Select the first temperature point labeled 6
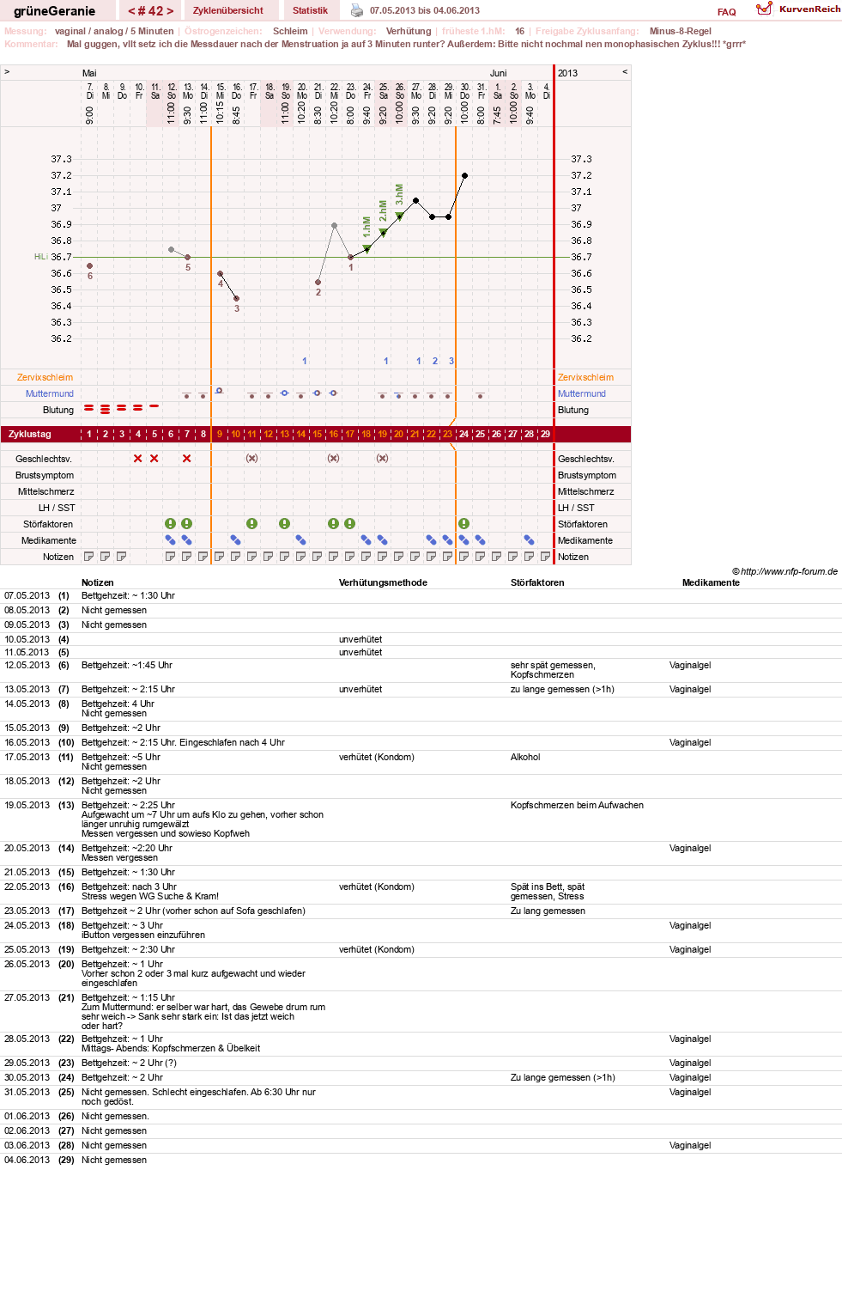 [89, 265]
